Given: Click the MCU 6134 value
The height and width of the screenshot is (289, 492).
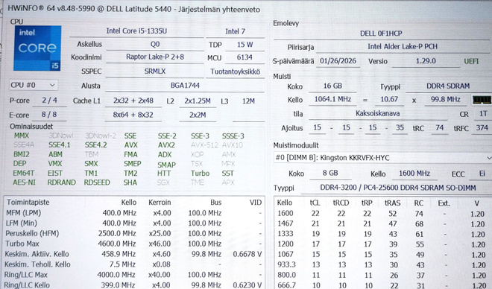Looking at the screenshot, I should coord(245,57).
